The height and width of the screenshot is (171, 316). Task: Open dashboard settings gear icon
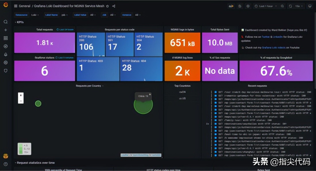(x=248, y=6)
